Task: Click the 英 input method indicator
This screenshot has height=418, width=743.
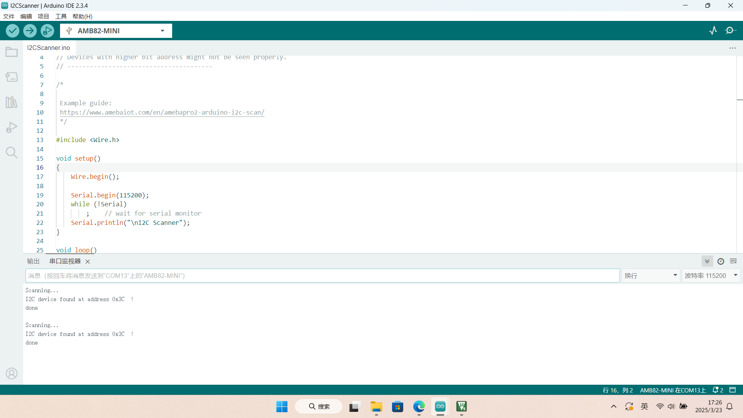Action: (x=644, y=406)
